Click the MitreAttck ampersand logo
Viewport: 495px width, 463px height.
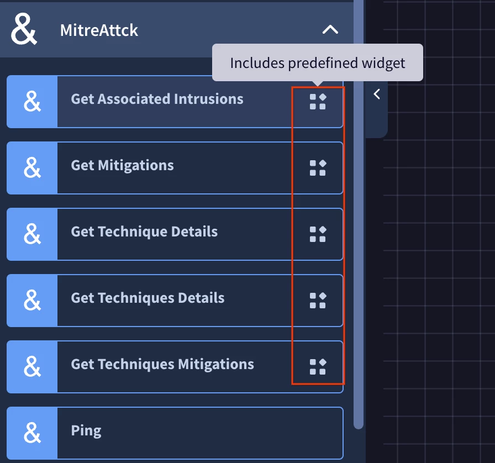(x=24, y=30)
